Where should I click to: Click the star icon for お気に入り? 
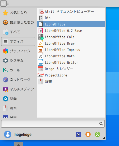coord(6,13)
